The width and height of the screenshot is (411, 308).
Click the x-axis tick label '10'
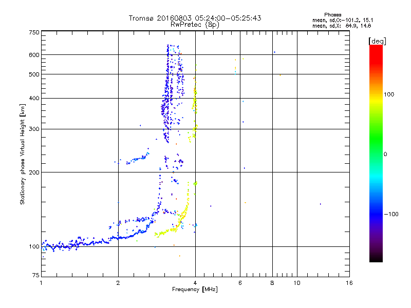tap(297, 283)
